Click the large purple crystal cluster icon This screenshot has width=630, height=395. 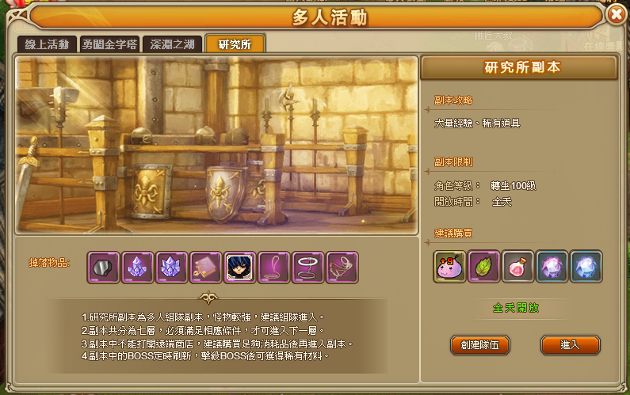(x=171, y=268)
